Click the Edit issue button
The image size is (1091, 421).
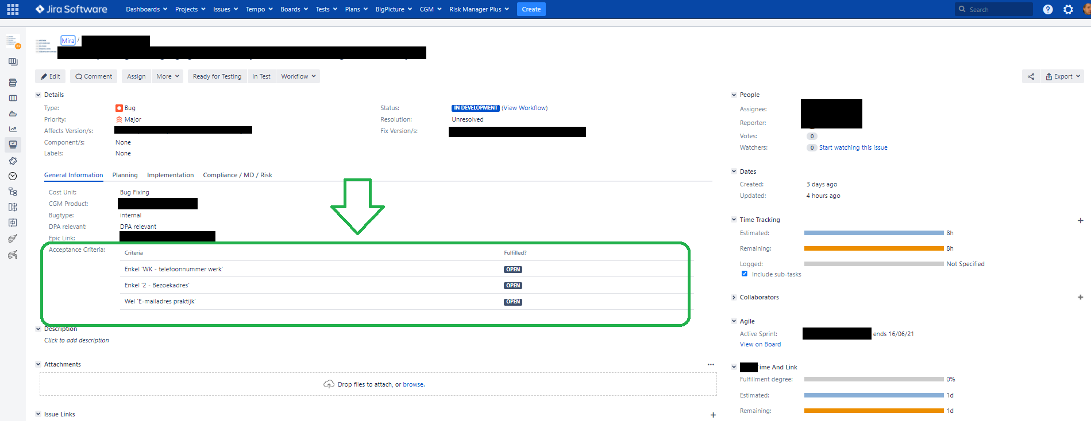(x=51, y=76)
